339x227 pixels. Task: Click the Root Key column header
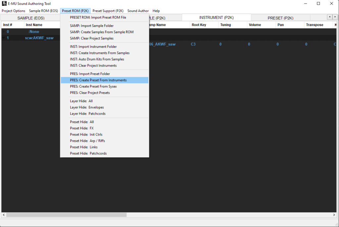pyautogui.click(x=204, y=25)
